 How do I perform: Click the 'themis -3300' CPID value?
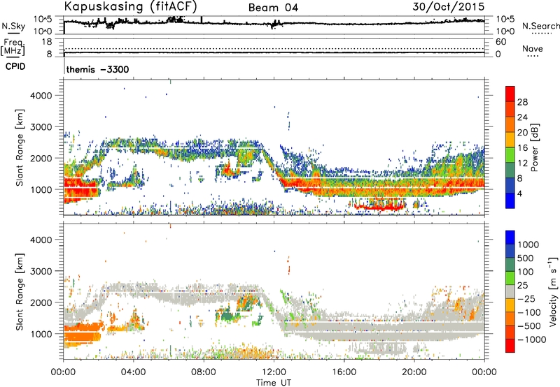[97, 69]
